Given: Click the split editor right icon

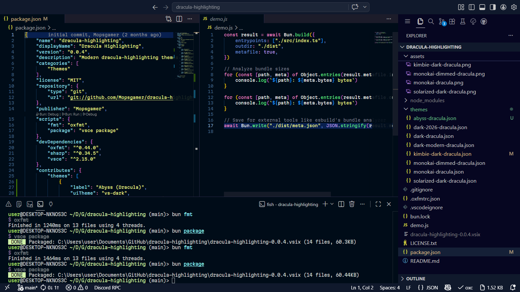Looking at the screenshot, I should pos(179,19).
